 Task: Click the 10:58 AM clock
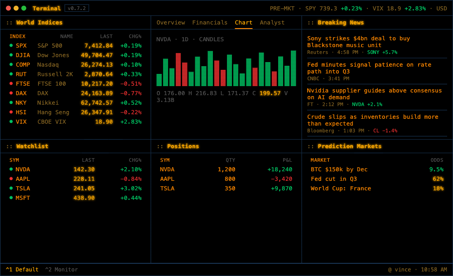(x=434, y=269)
